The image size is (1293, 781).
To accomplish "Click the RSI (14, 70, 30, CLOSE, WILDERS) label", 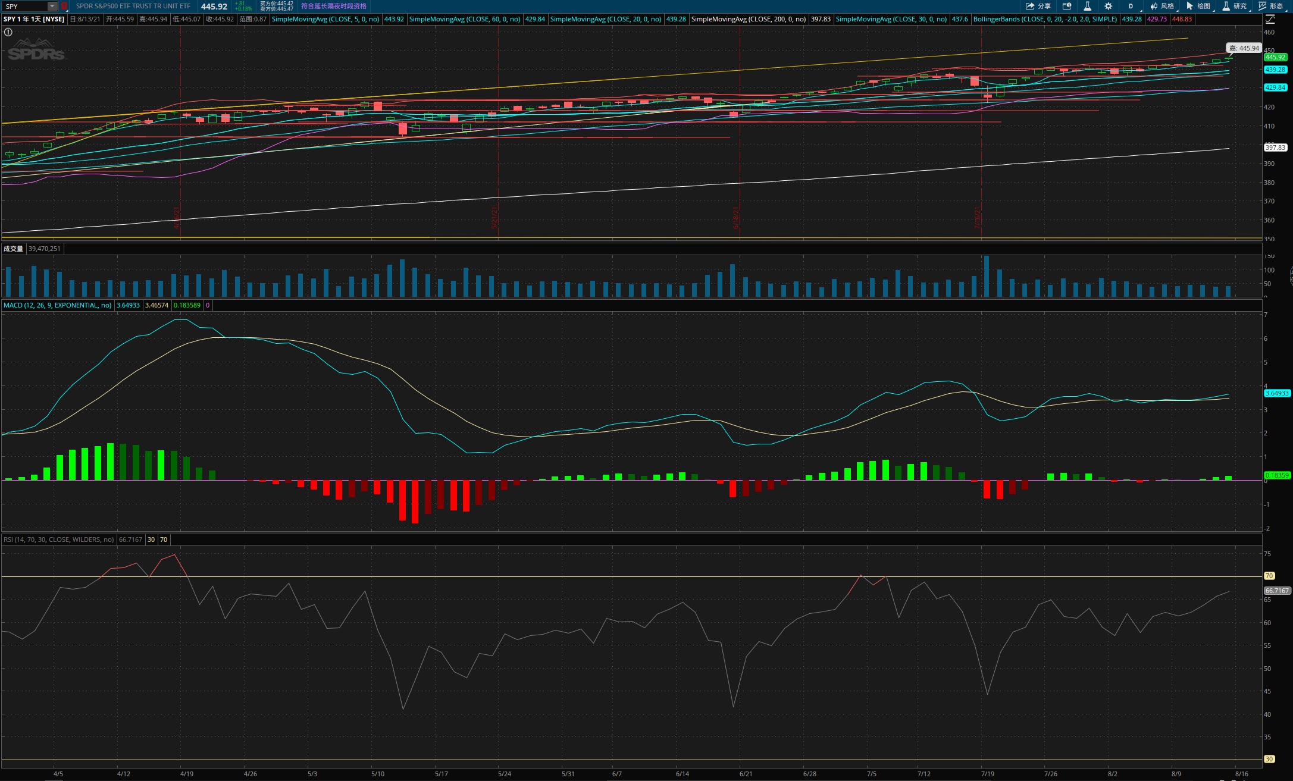I will point(58,540).
